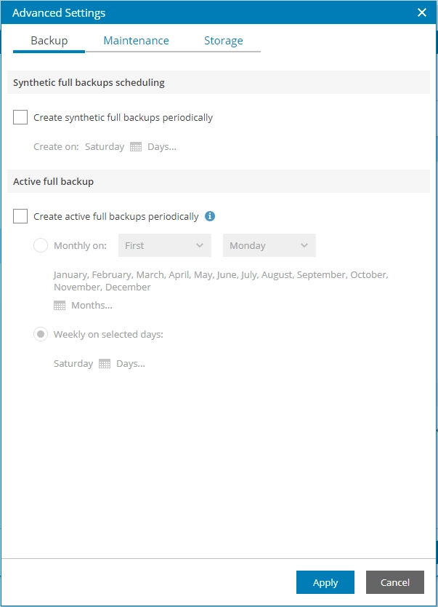Click the info icon beside active full backups
438x607 pixels.
coord(210,216)
